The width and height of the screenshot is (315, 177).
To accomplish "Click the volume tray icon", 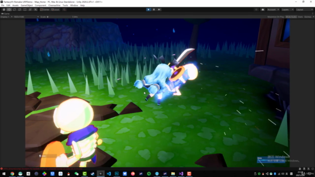I will coord(283,174).
